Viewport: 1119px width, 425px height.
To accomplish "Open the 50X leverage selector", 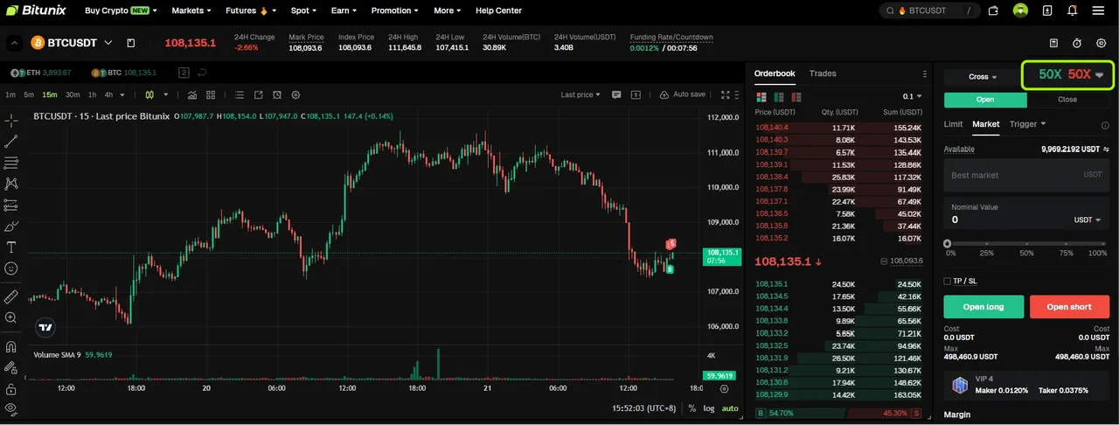I will click(x=1068, y=75).
